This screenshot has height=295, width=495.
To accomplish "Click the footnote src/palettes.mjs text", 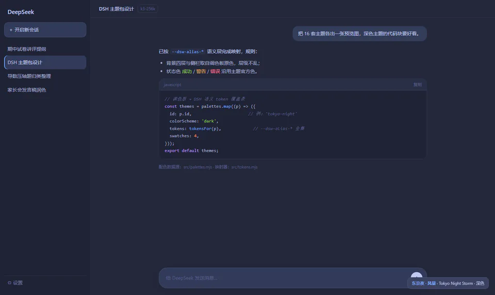I will coord(197,167).
